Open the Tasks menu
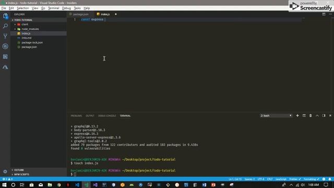Viewport: 334px width, 188px height. [77, 8]
